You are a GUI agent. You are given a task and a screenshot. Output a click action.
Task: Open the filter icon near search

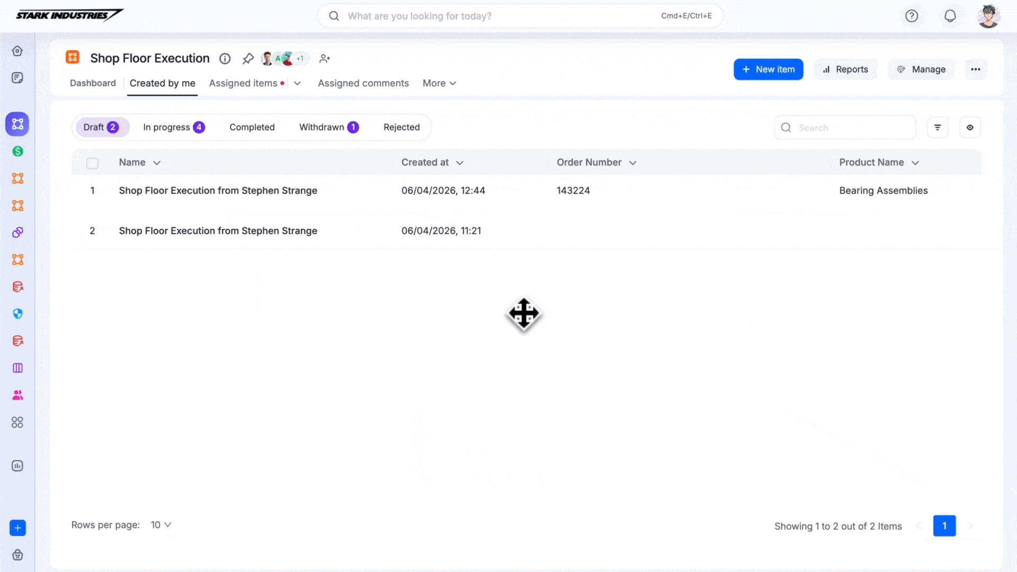point(938,128)
